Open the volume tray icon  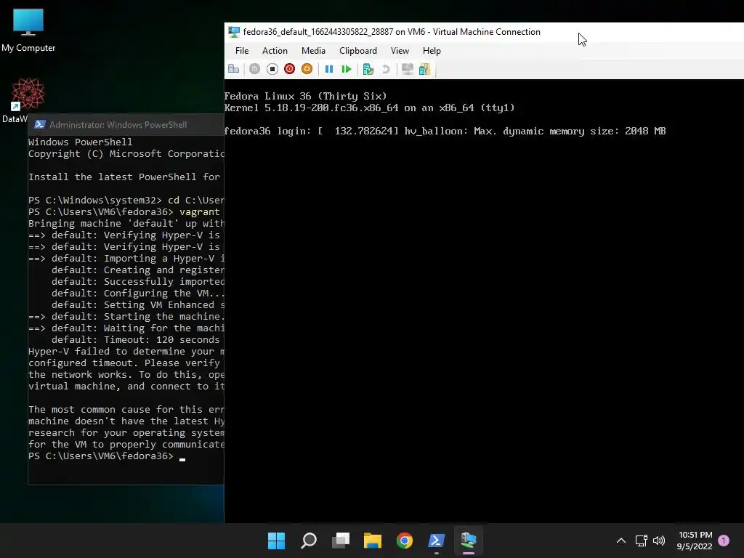(x=659, y=541)
